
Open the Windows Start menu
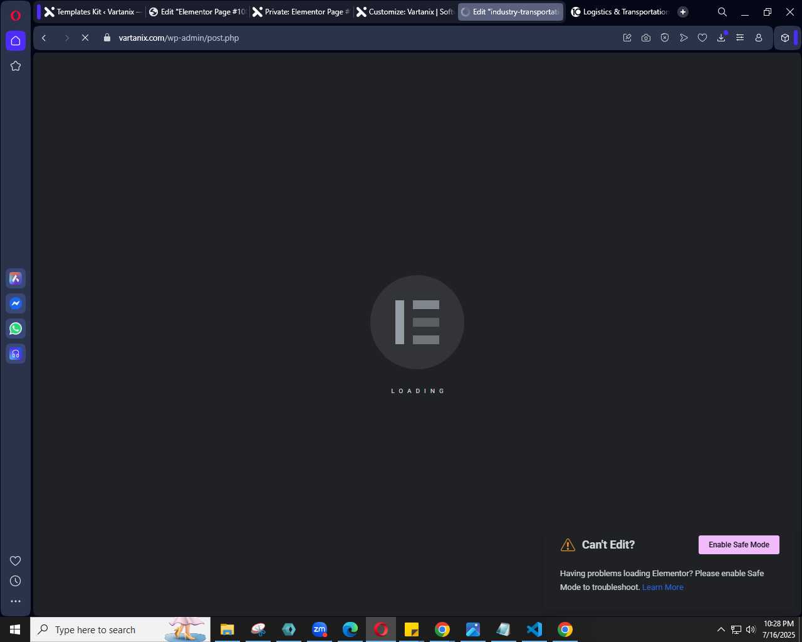(x=15, y=629)
